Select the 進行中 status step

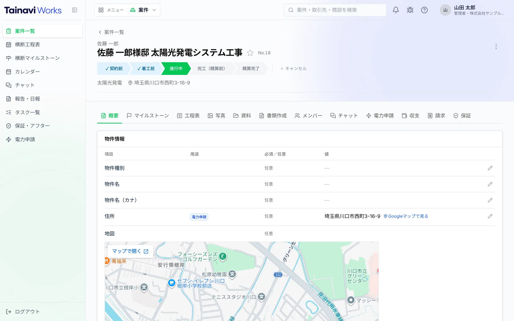coord(176,69)
